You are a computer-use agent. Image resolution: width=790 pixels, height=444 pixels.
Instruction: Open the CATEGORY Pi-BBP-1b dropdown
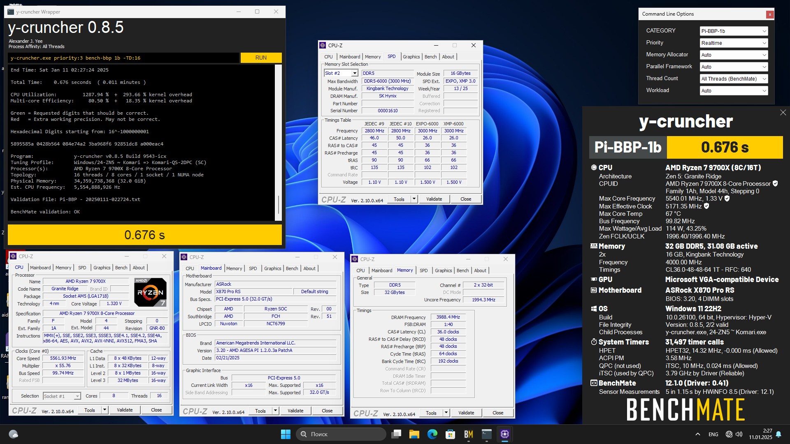click(x=734, y=31)
